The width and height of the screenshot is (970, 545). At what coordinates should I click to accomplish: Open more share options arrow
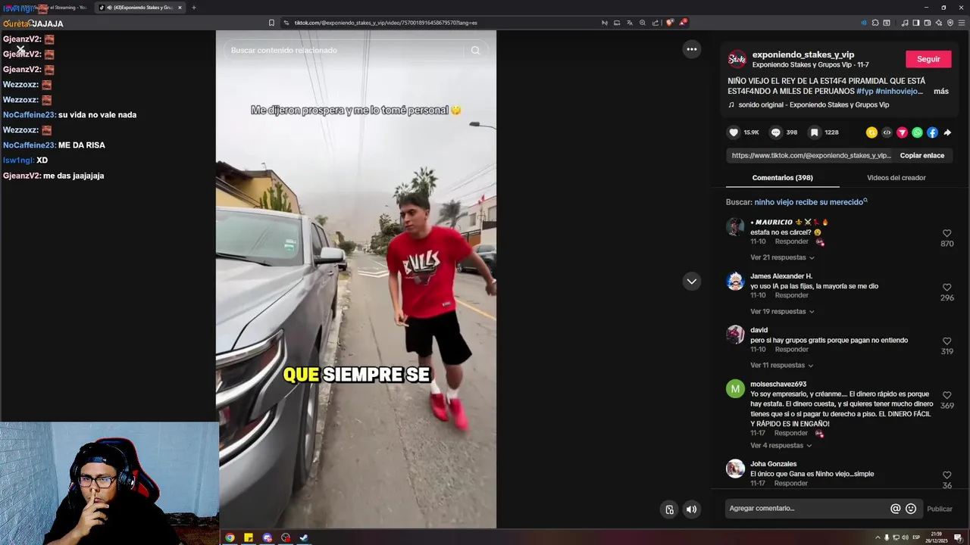point(947,132)
